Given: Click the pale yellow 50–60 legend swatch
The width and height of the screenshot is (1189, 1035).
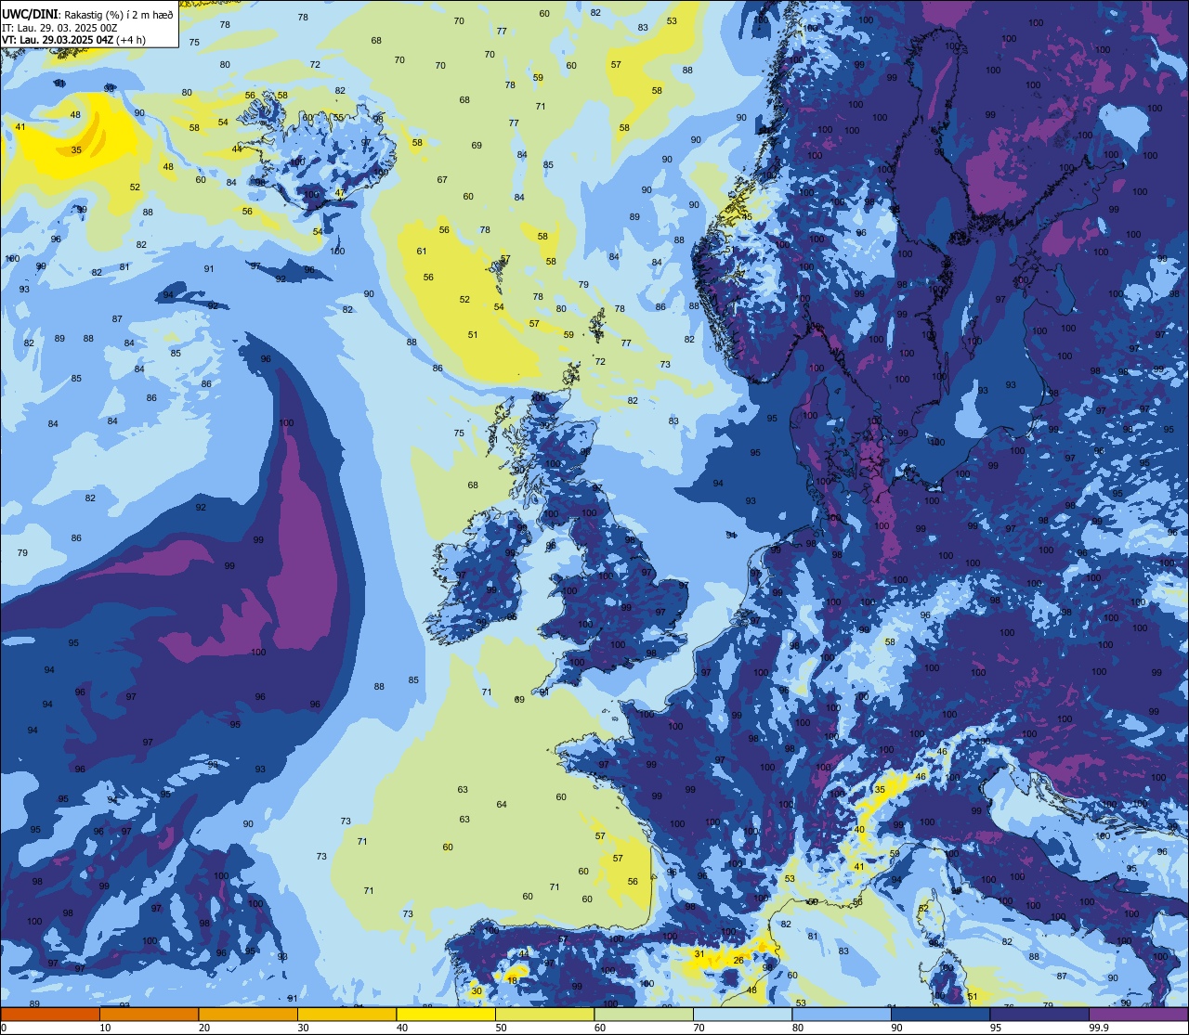Looking at the screenshot, I should point(544,1015).
